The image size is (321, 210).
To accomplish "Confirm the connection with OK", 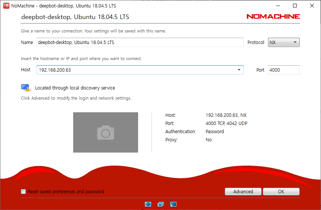I will point(281,192).
